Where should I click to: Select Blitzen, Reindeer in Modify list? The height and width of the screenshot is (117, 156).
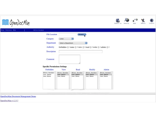[x=91, y=73]
